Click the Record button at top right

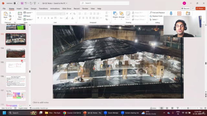185,8
